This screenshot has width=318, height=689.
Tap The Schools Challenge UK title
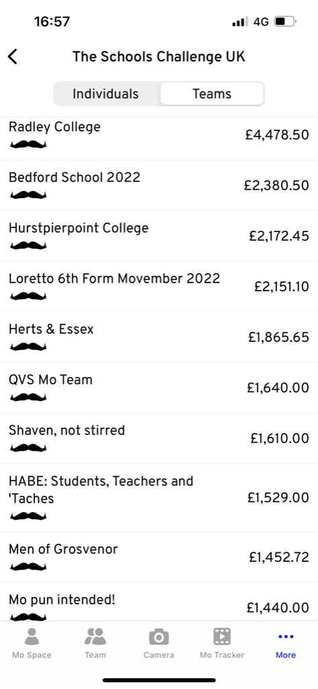[159, 57]
